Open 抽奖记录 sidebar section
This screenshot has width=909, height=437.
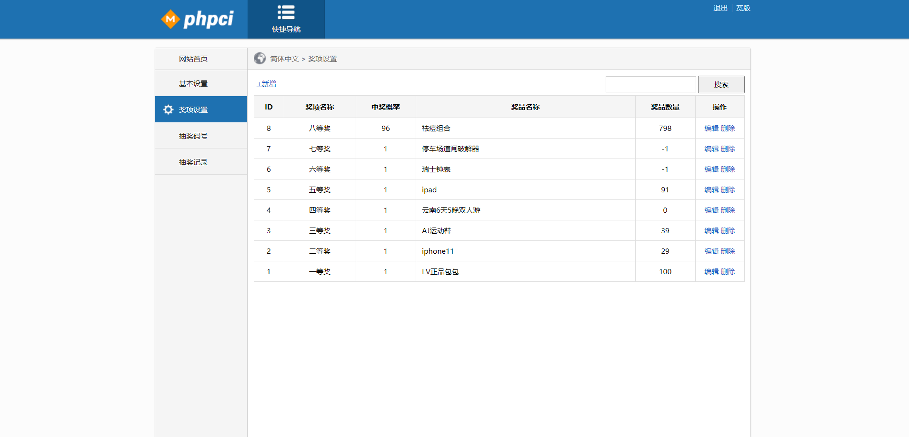(x=193, y=162)
